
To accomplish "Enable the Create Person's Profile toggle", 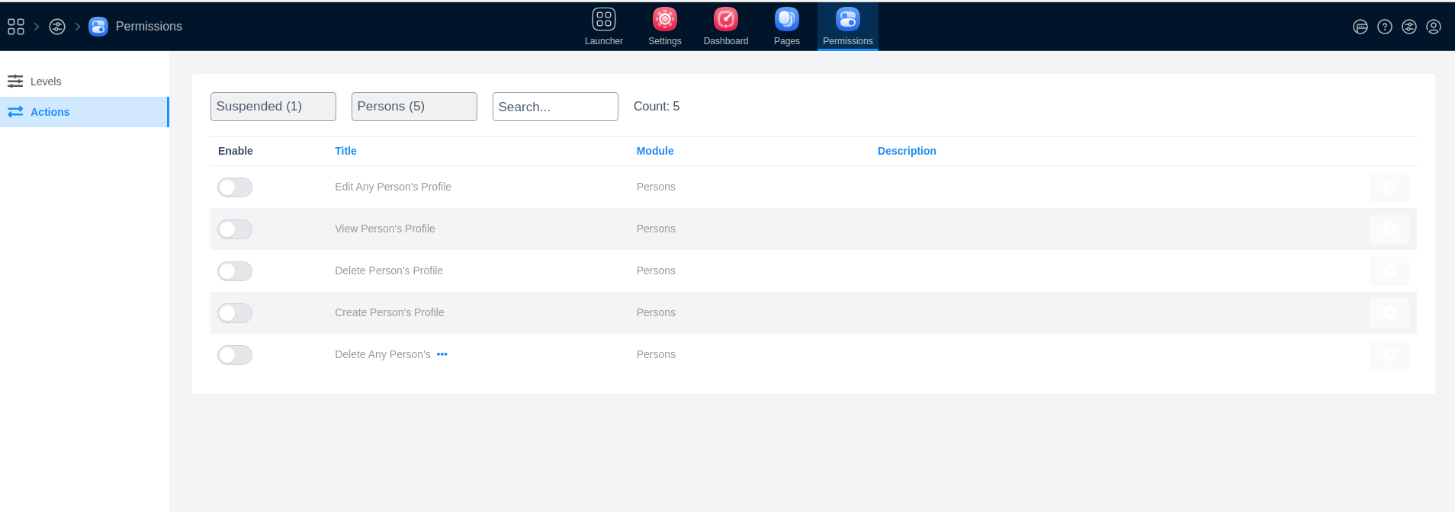I will click(x=235, y=313).
